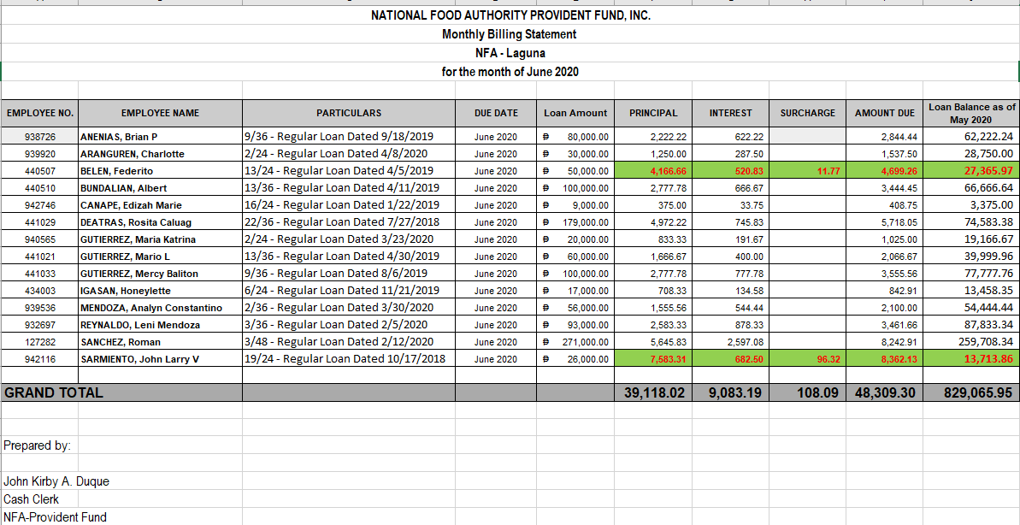1020x525 pixels.
Task: Select '13/24 - Regular Loan Dated 4/5/2019'
Action: pyautogui.click(x=349, y=171)
